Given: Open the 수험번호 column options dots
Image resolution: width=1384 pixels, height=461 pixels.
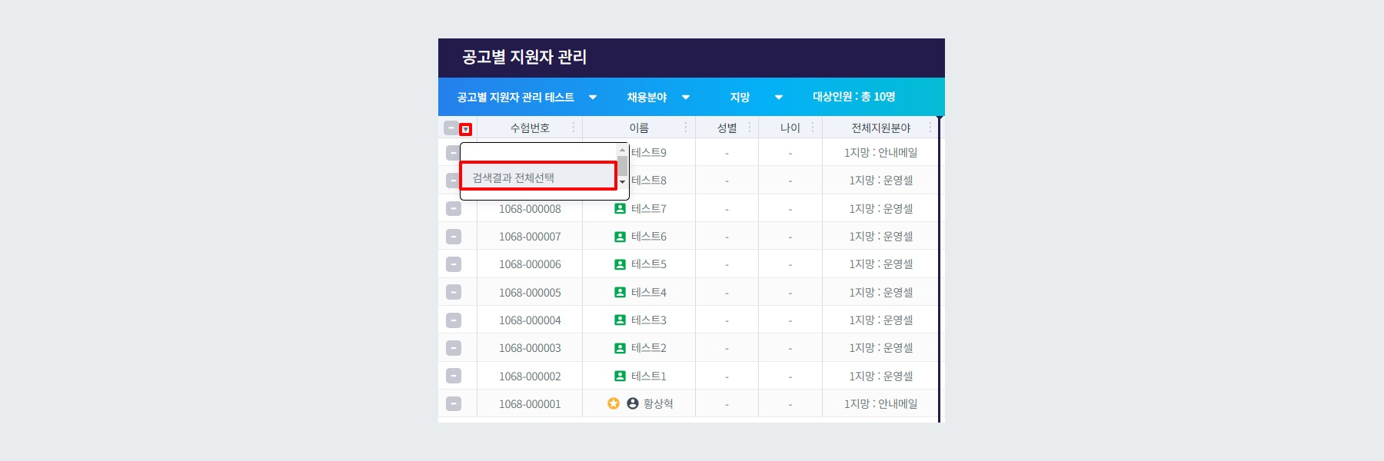Looking at the screenshot, I should [574, 128].
